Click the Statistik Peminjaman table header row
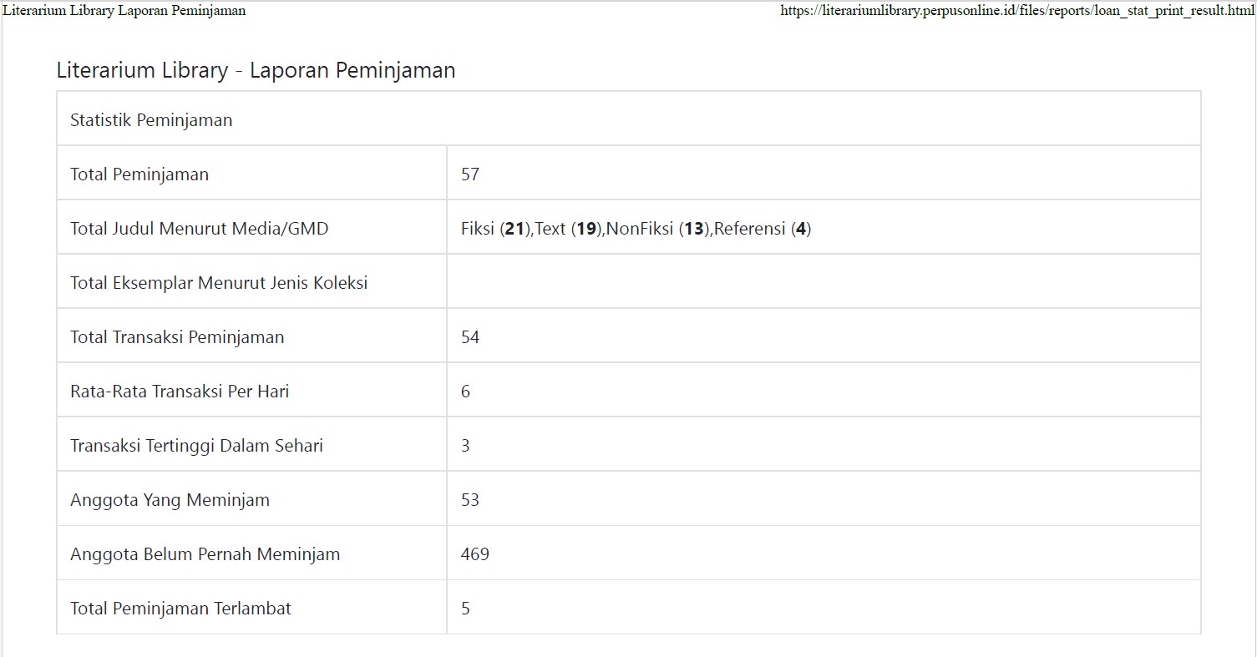 tap(629, 119)
